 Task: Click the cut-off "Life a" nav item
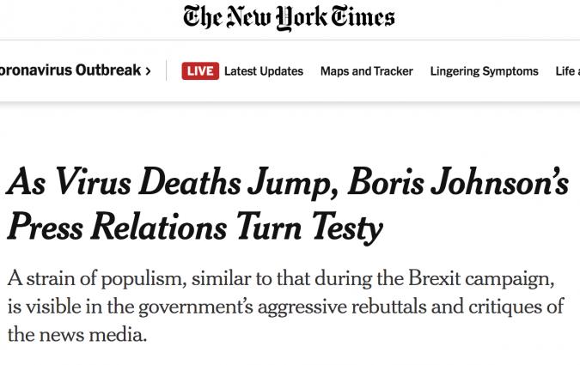click(566, 71)
